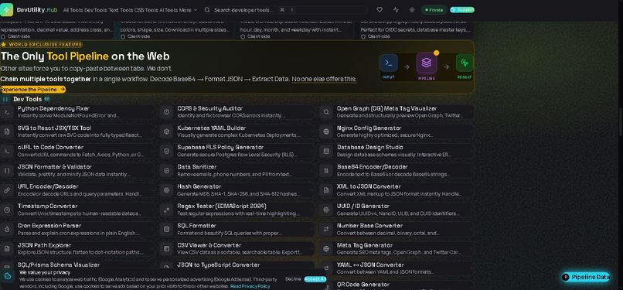
Task: Expand the More dropdown in navigation
Action: (x=188, y=10)
